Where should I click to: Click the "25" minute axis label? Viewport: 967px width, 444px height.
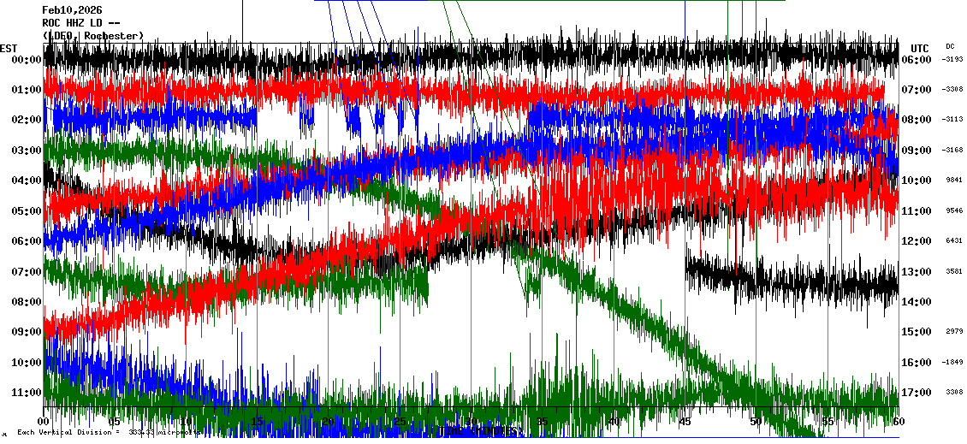pyautogui.click(x=400, y=422)
